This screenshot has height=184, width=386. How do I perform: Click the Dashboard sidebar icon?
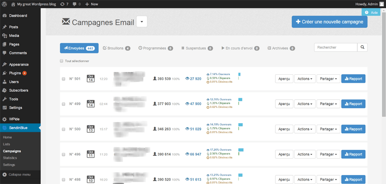click(5, 16)
